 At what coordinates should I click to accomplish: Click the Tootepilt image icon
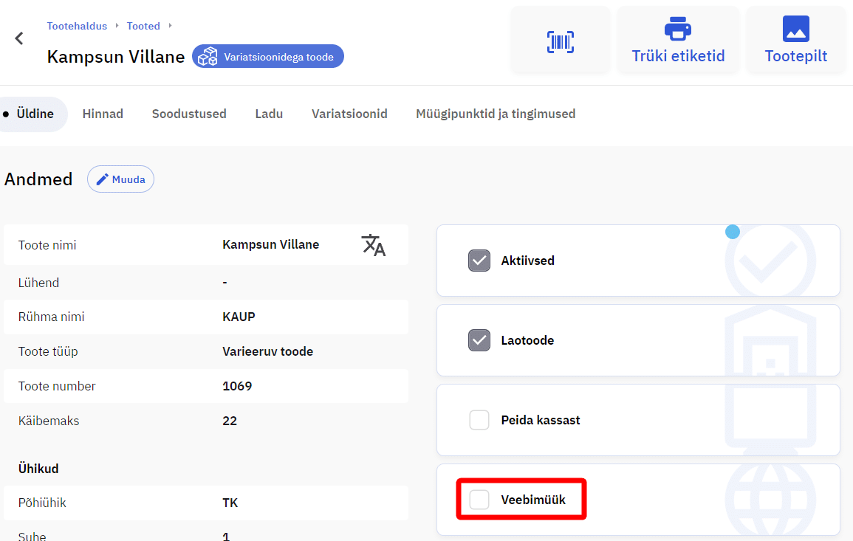pos(795,30)
